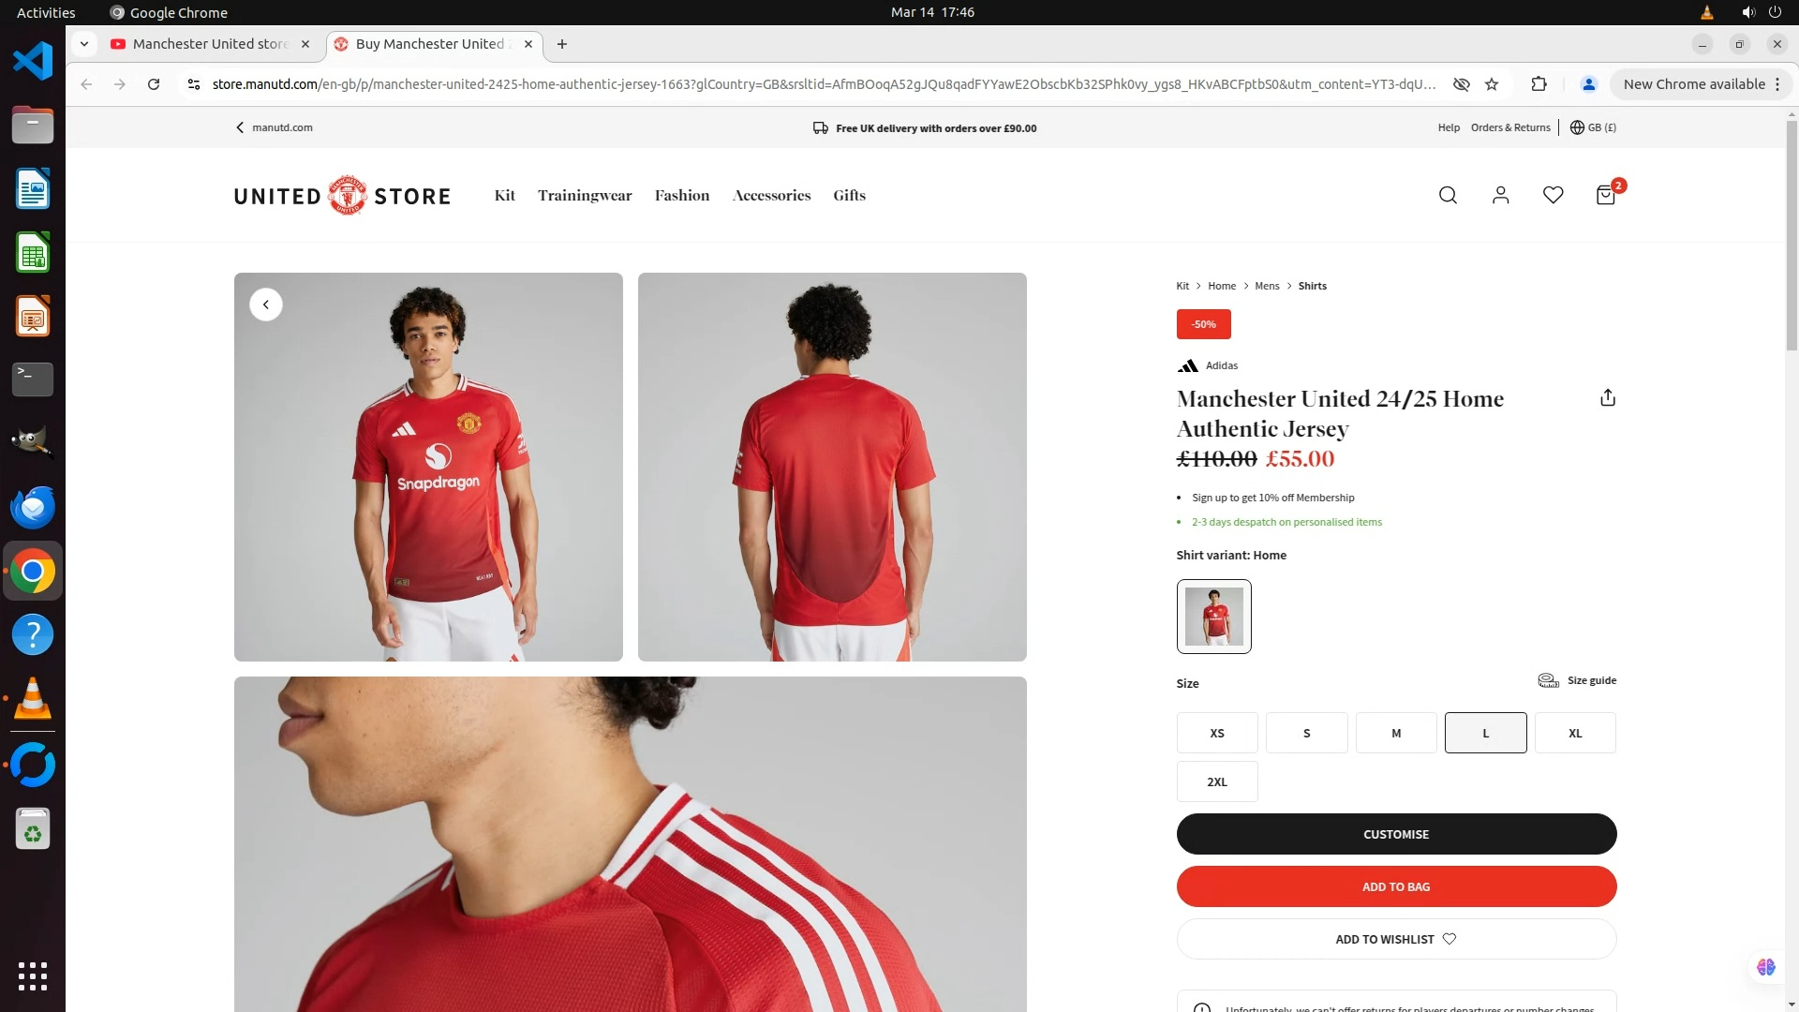Go back using the manutd.com chevron link
This screenshot has height=1012, width=1799.
coord(274,127)
